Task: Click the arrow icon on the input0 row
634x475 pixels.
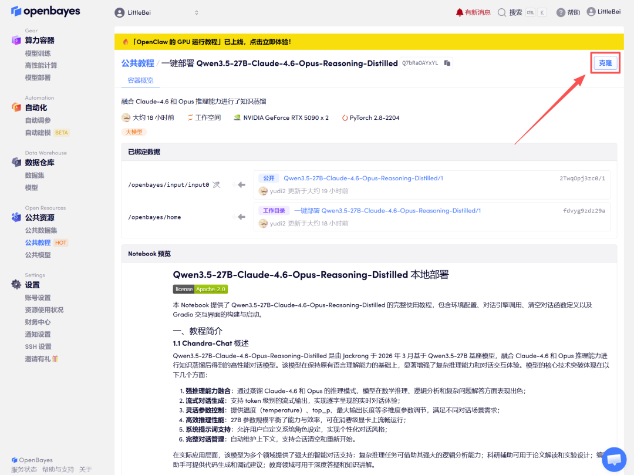Action: point(241,185)
